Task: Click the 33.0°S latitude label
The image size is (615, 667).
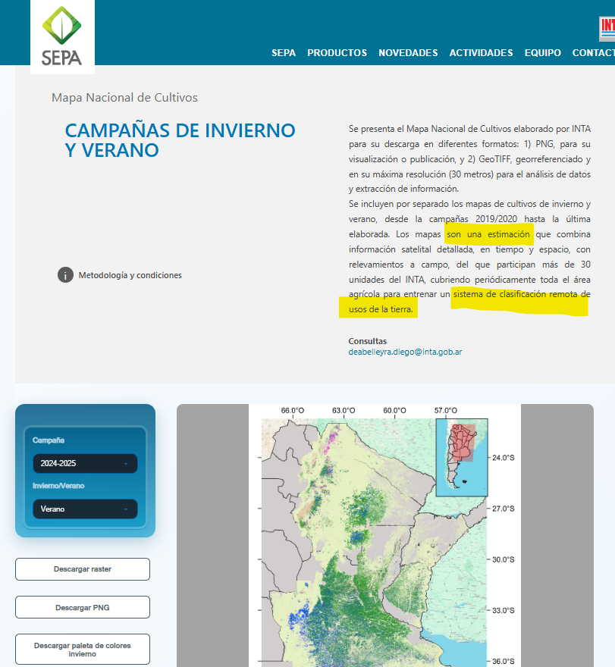Action: point(503,610)
